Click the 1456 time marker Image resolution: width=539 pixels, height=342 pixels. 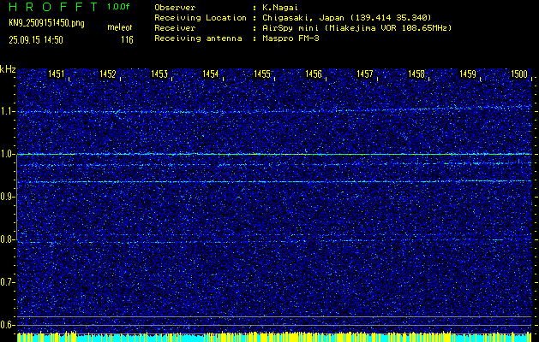tap(314, 74)
